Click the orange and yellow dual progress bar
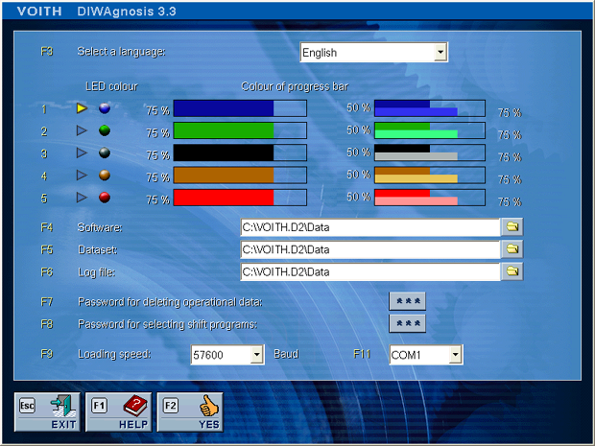Viewport: 595px width, 446px height. [430, 176]
